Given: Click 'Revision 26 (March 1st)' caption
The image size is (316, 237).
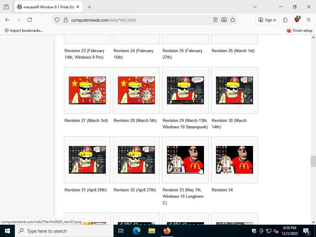Looking at the screenshot, I should (233, 51).
